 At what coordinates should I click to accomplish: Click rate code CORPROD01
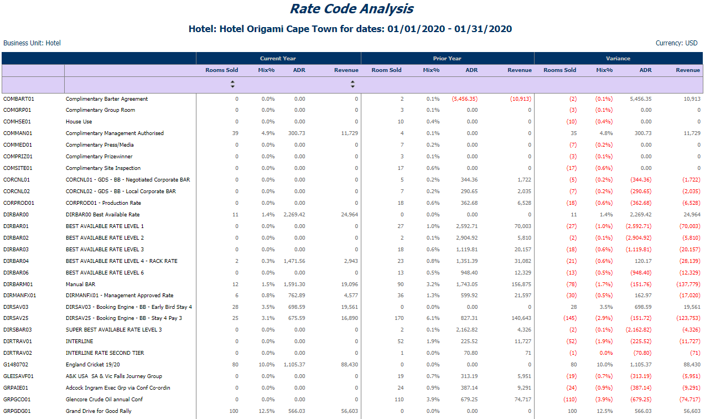click(18, 203)
